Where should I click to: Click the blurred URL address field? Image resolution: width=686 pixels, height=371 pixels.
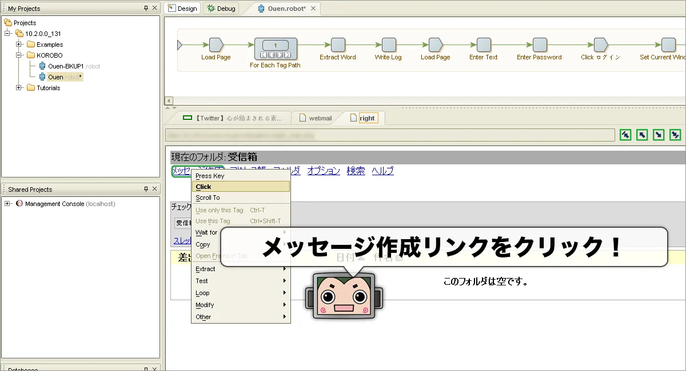390,135
